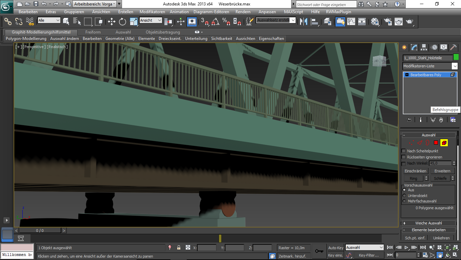Expand the Weiche Auswahl rollout
The width and height of the screenshot is (461, 260).
[x=428, y=223]
